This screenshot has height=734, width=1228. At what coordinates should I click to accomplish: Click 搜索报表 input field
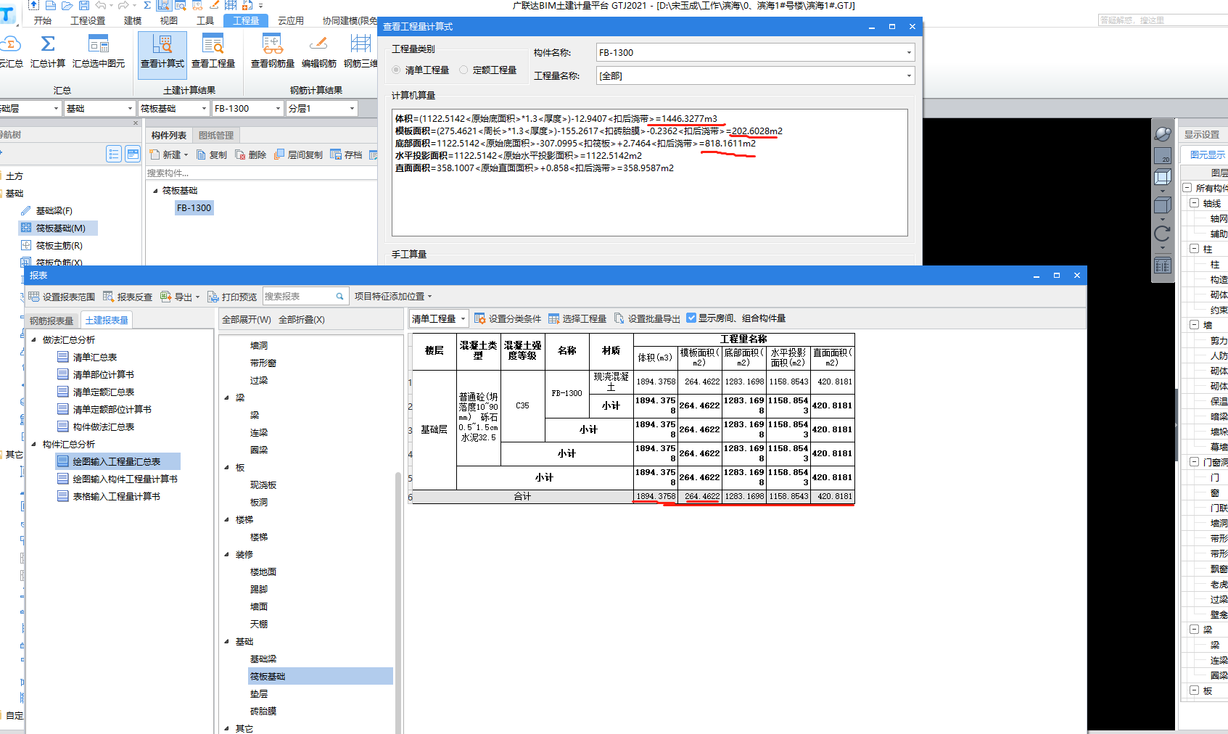click(x=298, y=297)
